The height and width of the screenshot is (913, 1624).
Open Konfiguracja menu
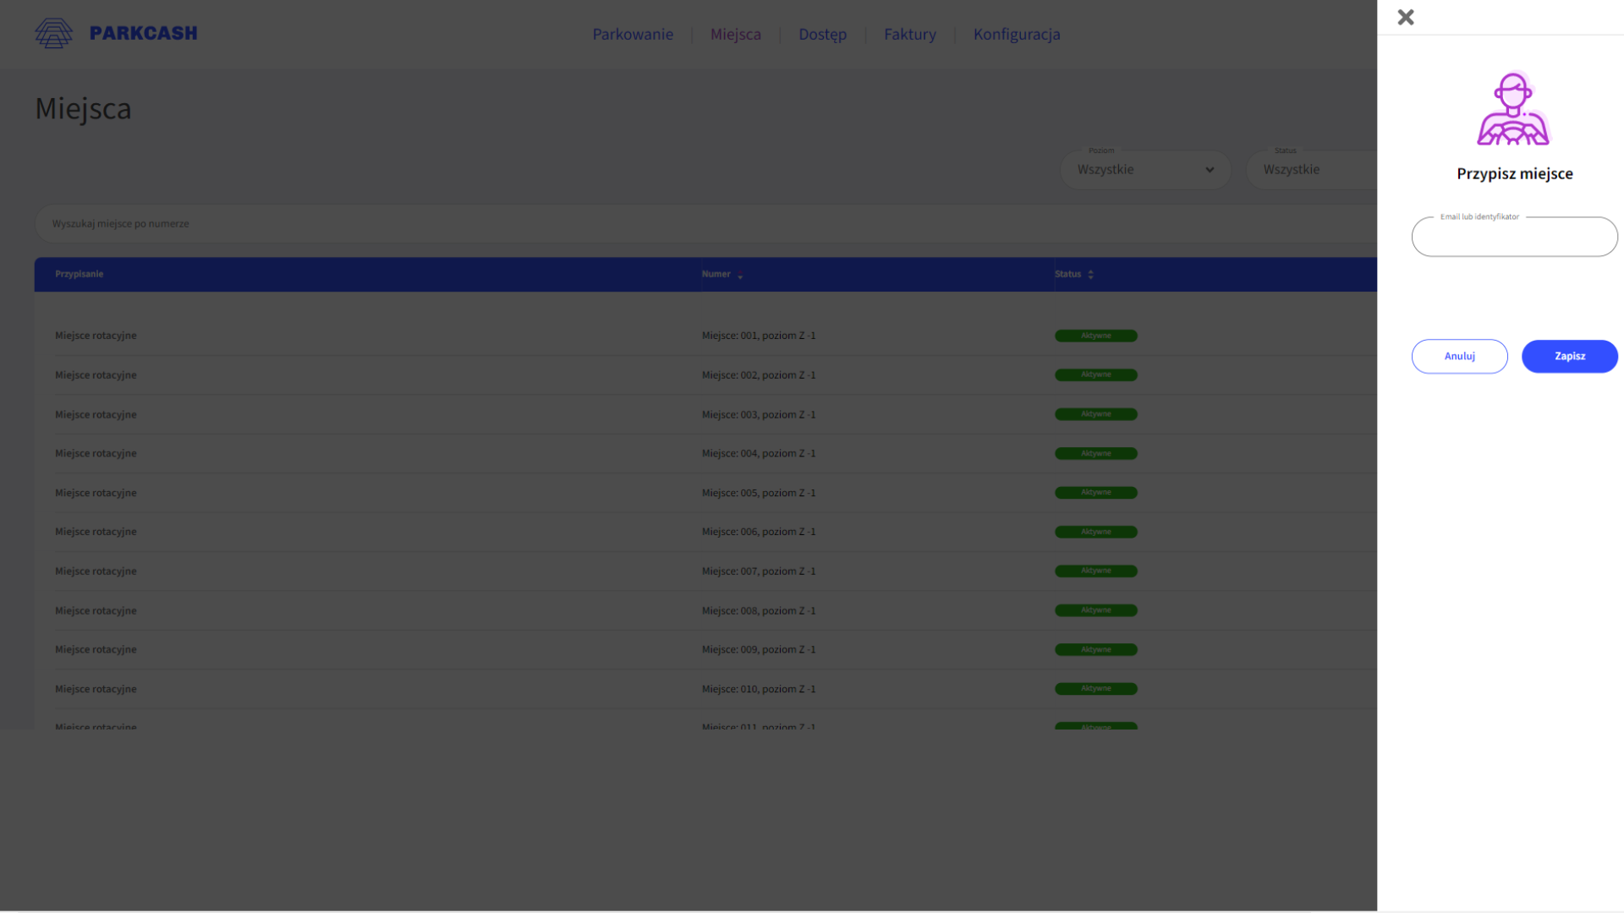1016,35
